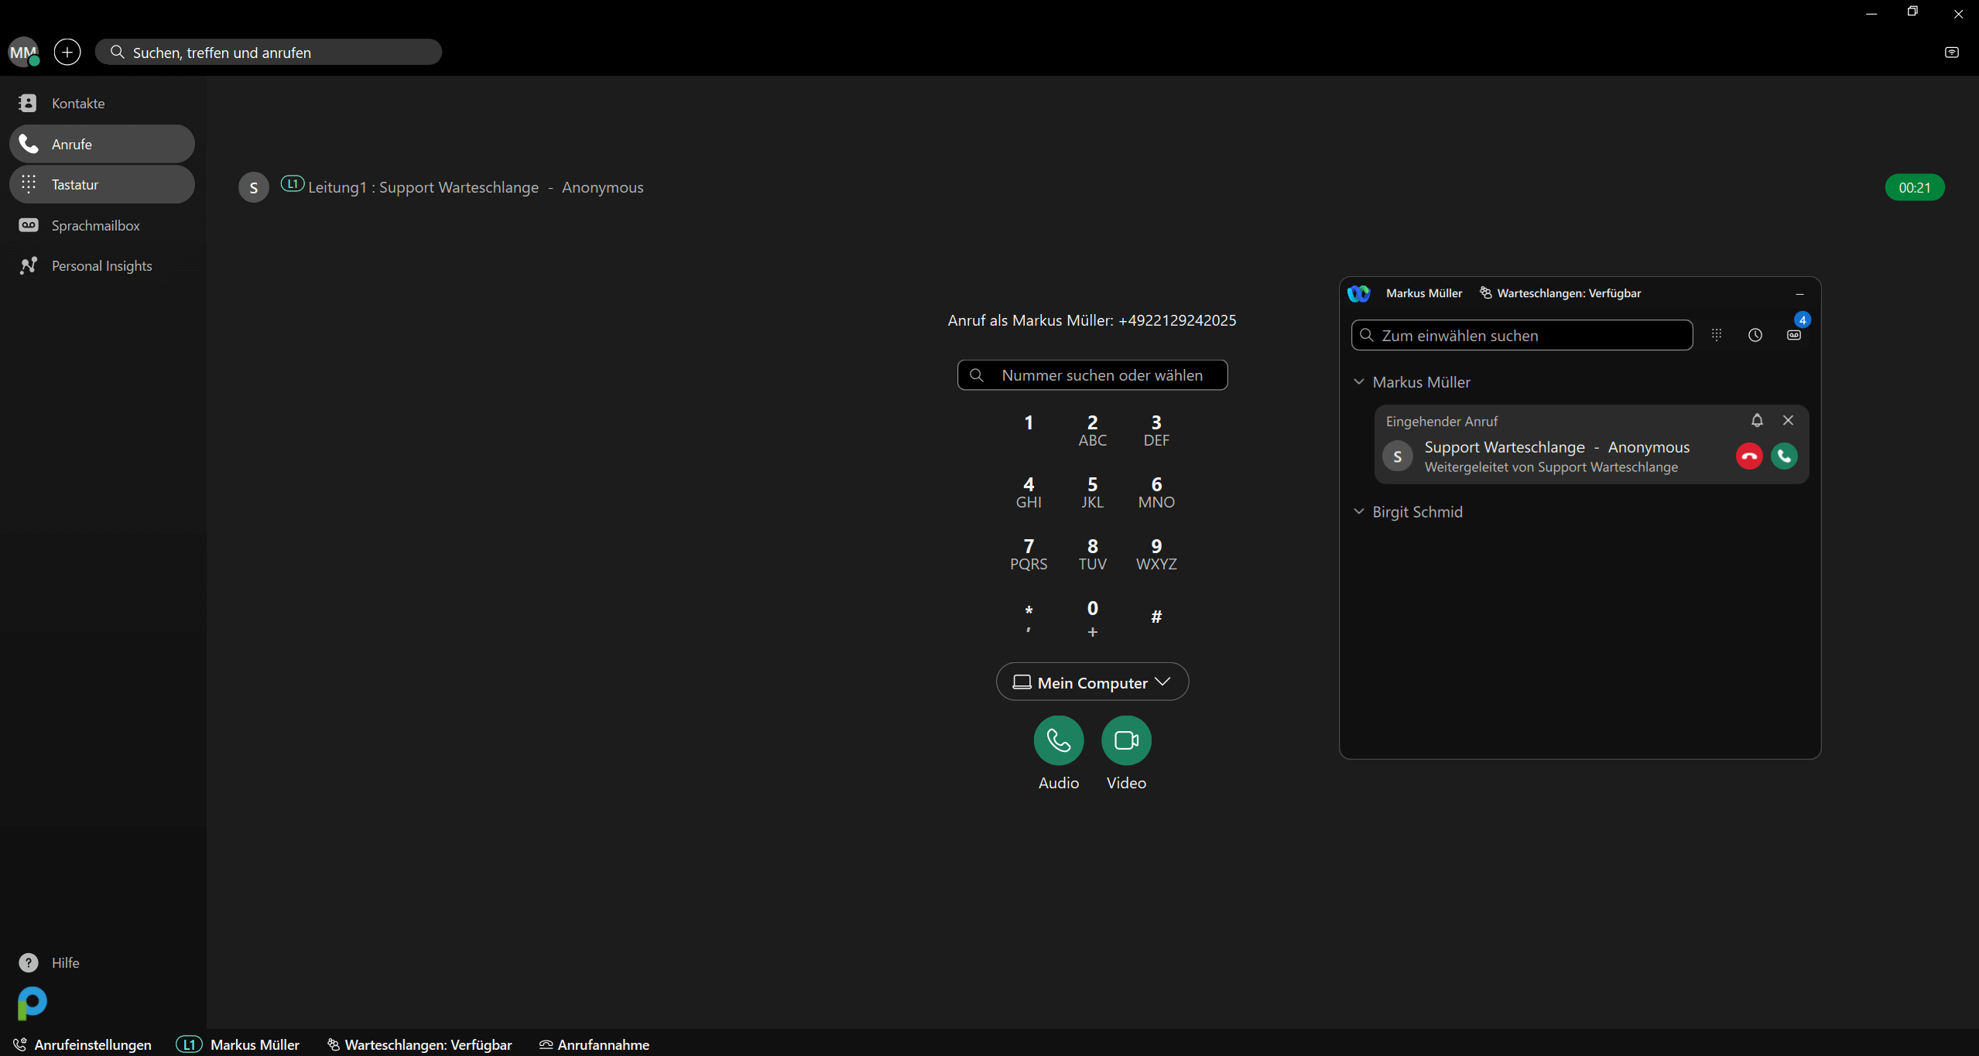Switch to the Sprachmailbox tab
Viewport: 1979px width, 1056px height.
pos(95,225)
